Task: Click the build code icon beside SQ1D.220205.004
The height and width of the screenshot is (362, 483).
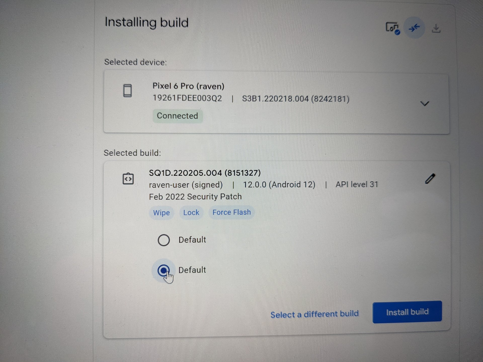Action: pos(128,179)
